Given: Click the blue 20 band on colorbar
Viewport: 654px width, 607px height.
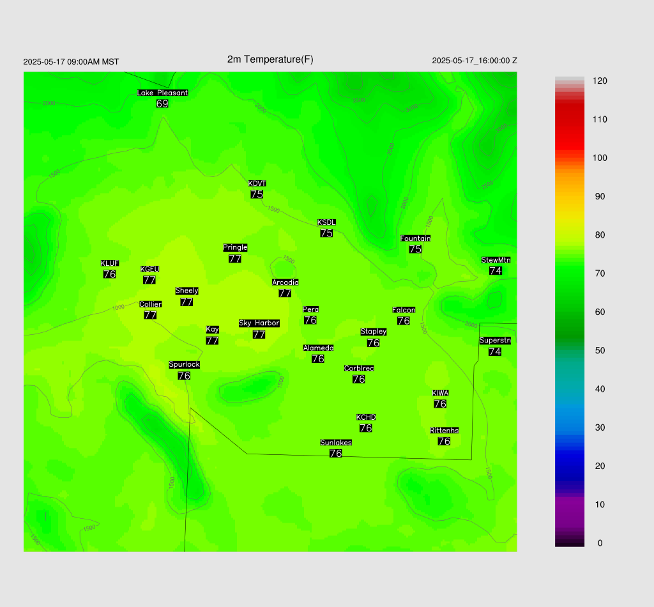Looking at the screenshot, I should click(569, 466).
